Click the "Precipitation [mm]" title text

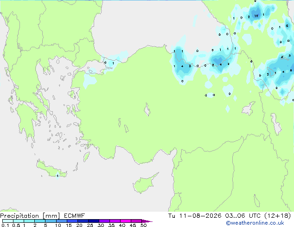coord(30,216)
